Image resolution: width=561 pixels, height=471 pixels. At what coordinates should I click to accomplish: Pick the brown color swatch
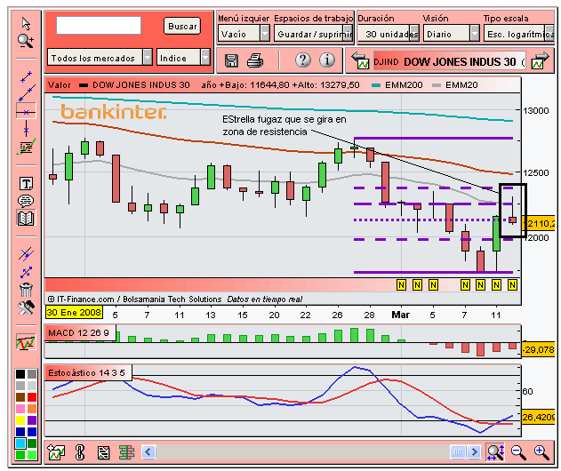pyautogui.click(x=20, y=397)
